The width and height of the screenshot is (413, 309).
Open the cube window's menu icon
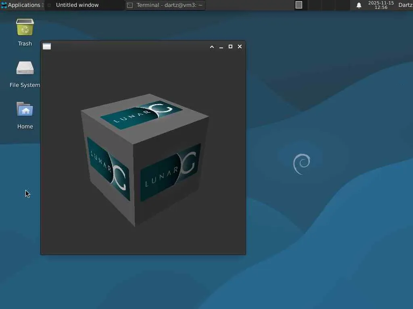(x=47, y=46)
